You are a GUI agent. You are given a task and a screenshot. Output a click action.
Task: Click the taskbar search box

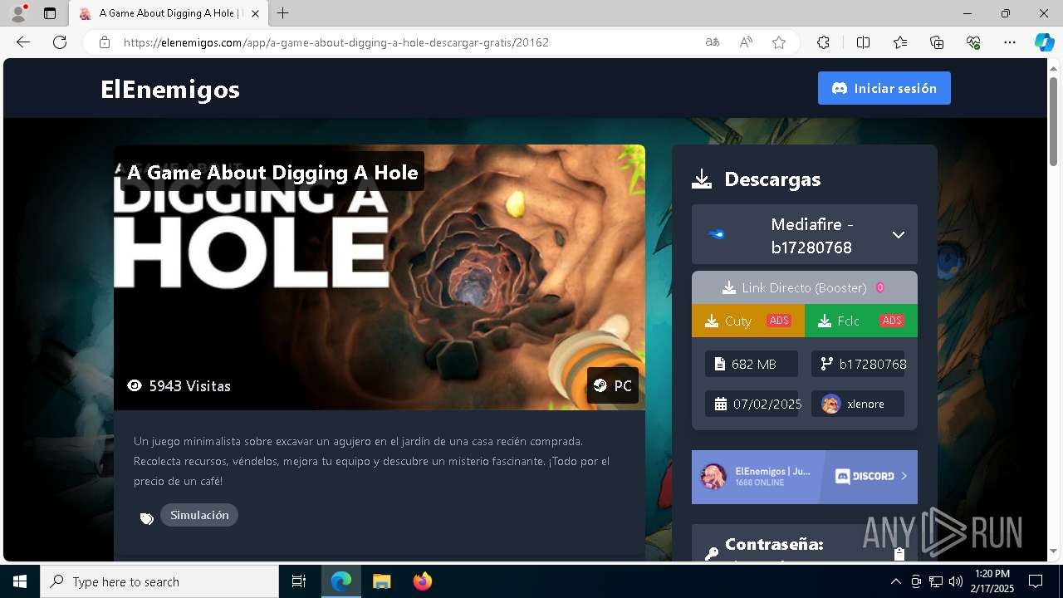click(159, 581)
